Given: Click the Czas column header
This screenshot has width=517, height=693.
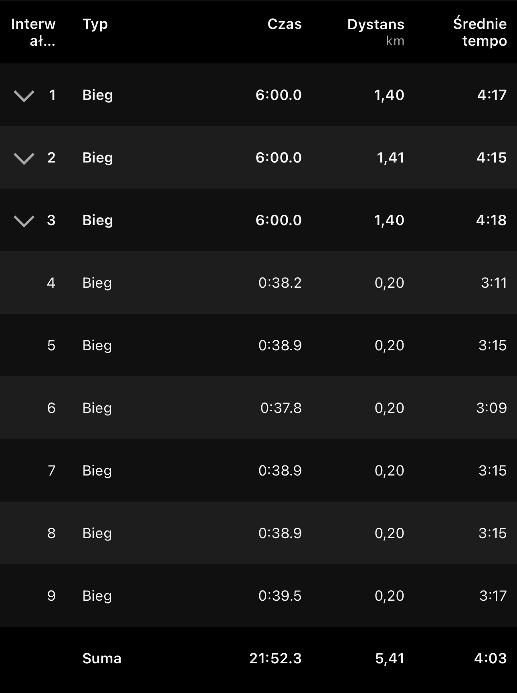Looking at the screenshot, I should pyautogui.click(x=284, y=24).
